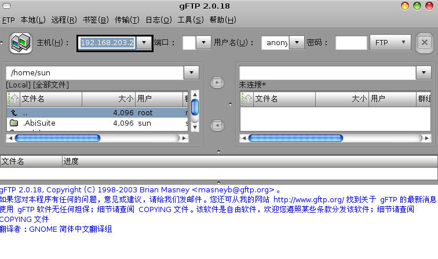Viewport: 438px width, 259px height.
Task: Open the 日志(O) menu
Action: pos(159,20)
